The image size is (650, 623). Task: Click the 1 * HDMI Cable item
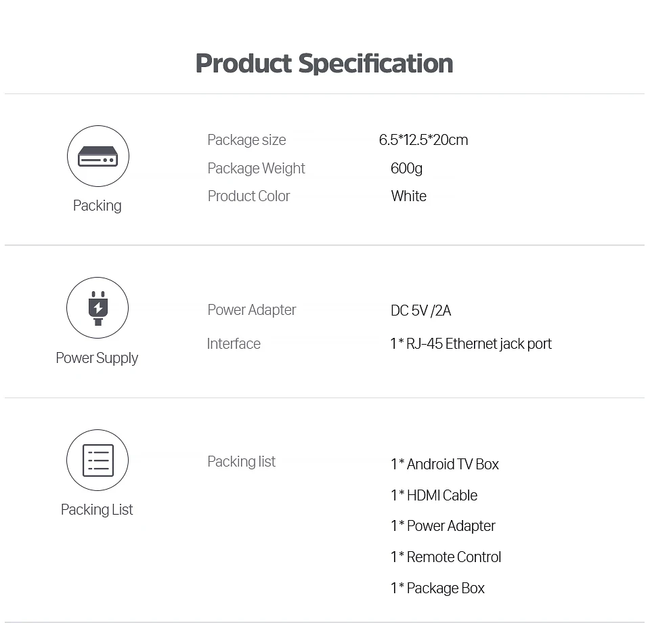[434, 496]
